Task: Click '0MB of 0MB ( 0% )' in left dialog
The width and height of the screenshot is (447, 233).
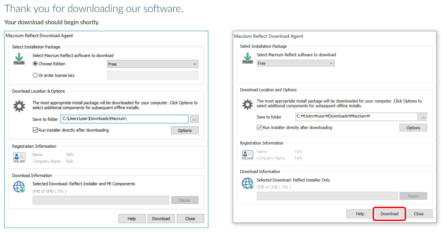Action: [x=50, y=191]
